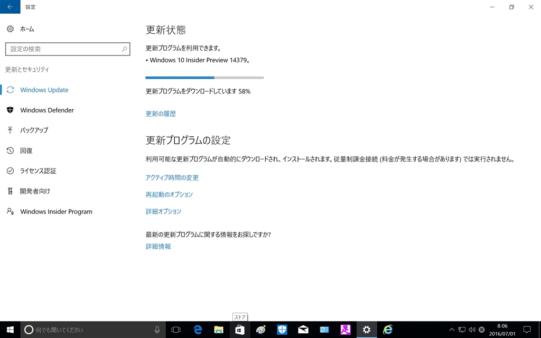Open the clock showing 8:06
The height and width of the screenshot is (338, 541).
point(502,330)
